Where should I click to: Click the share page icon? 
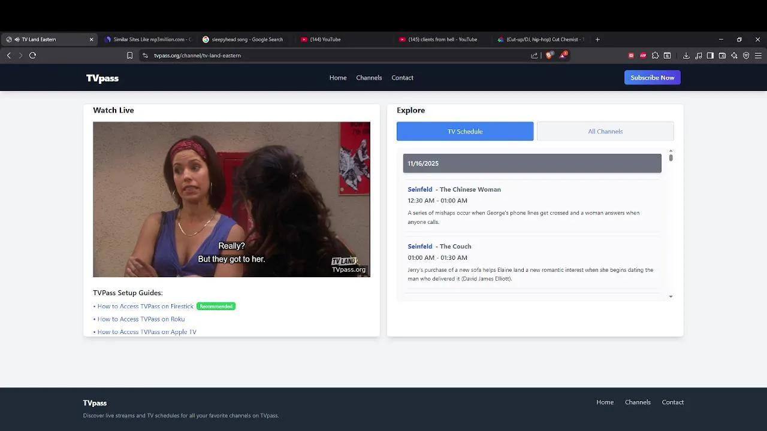[534, 55]
